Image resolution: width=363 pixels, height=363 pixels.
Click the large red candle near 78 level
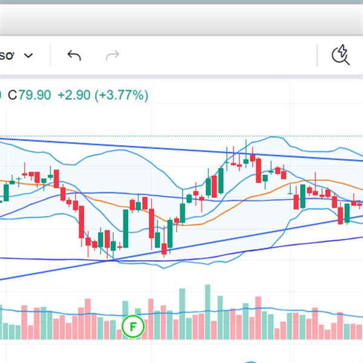point(259,170)
